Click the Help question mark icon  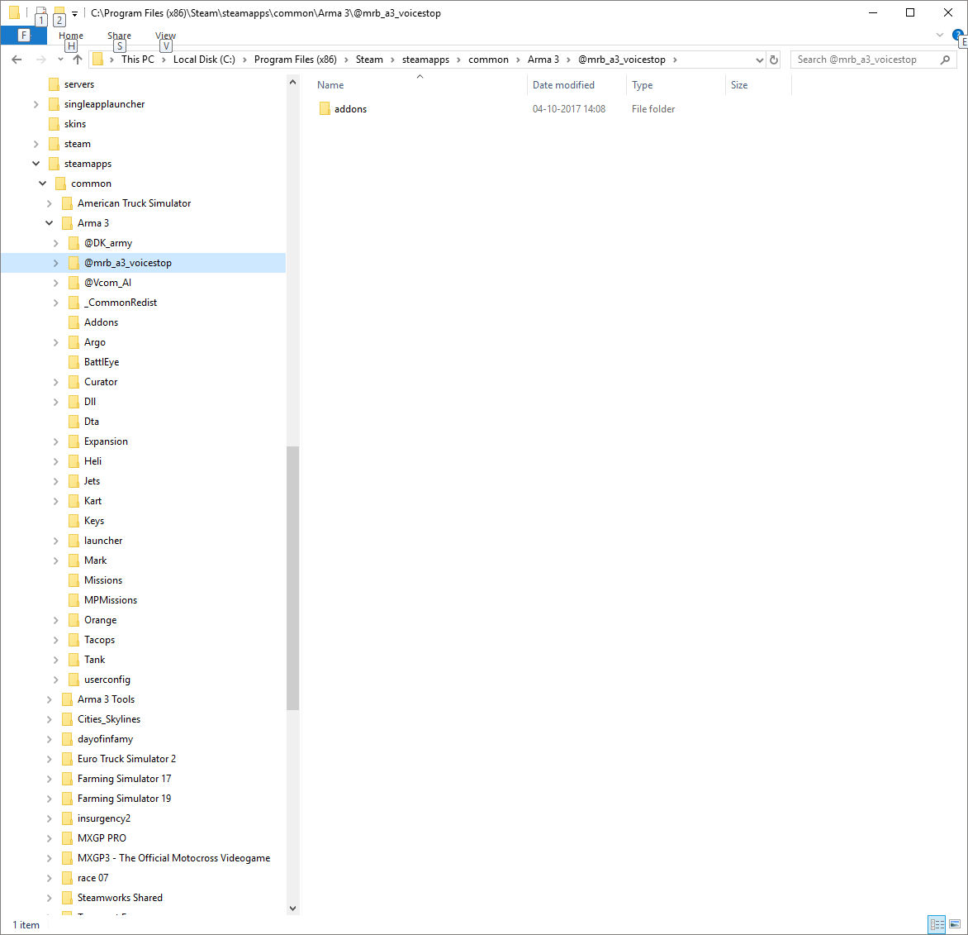pyautogui.click(x=957, y=35)
